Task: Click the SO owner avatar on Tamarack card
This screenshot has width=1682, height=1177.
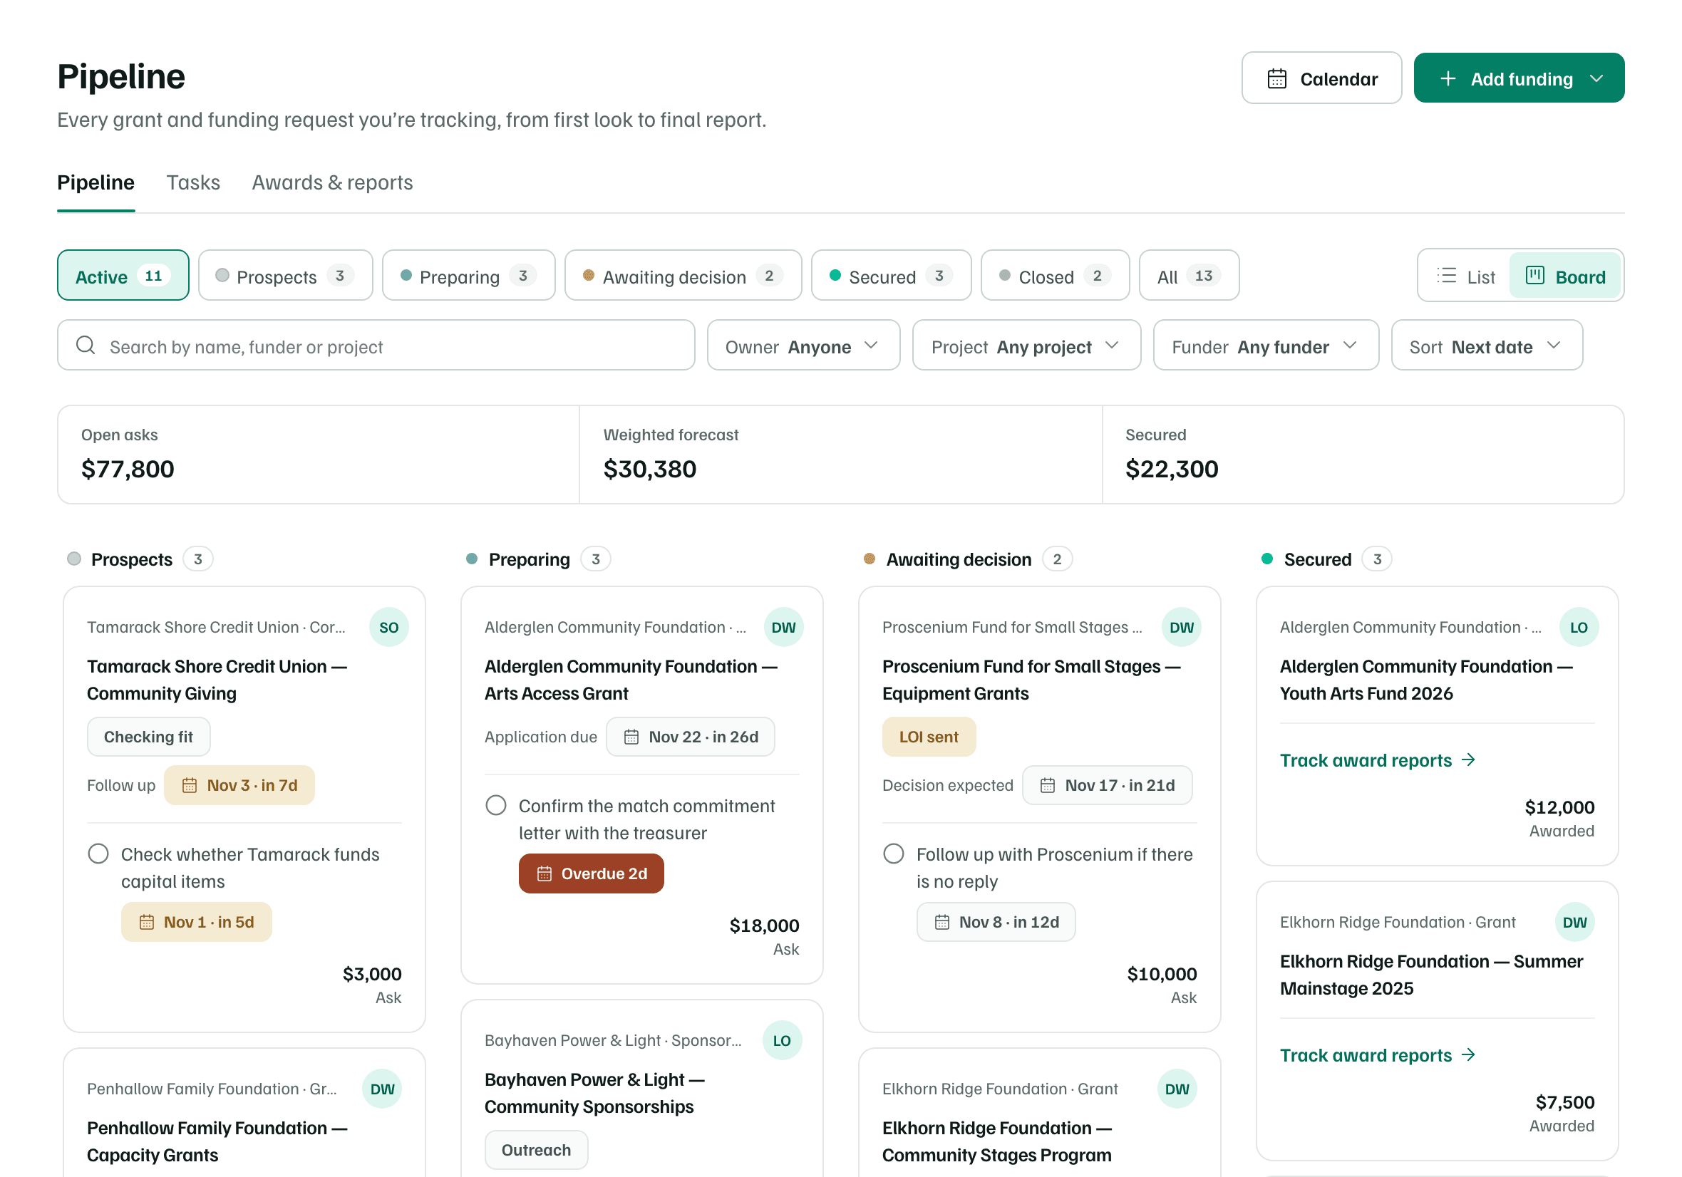Action: click(388, 627)
